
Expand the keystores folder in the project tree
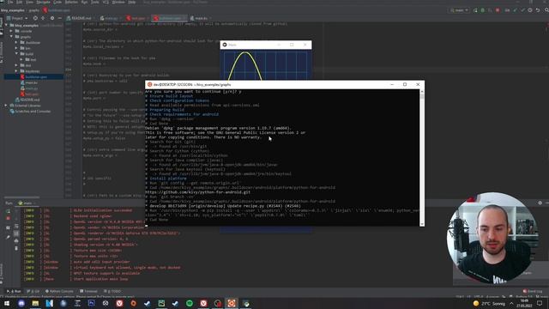click(x=16, y=70)
